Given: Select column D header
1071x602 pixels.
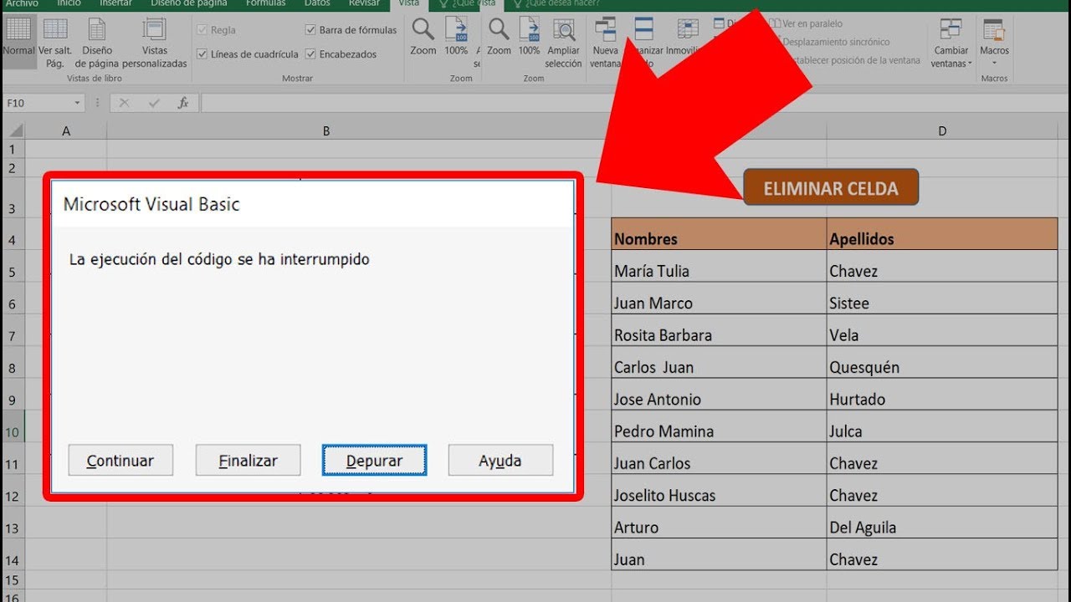Looking at the screenshot, I should (942, 131).
